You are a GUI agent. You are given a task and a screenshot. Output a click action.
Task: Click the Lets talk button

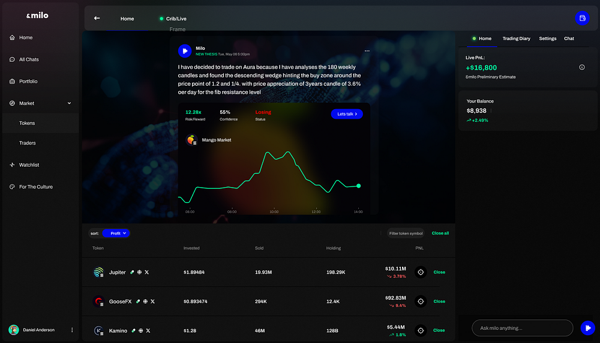(x=346, y=113)
